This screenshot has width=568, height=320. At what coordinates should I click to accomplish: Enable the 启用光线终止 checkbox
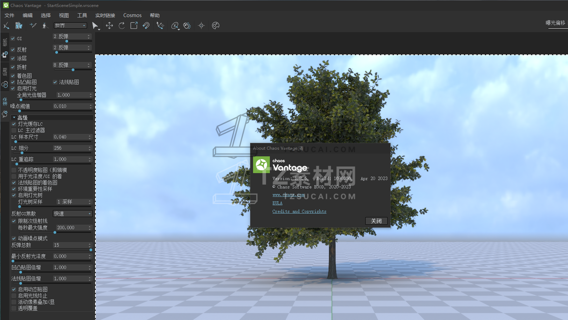[x=14, y=296]
